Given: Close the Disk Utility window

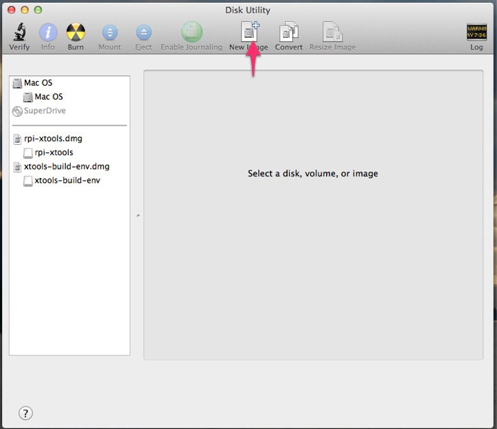Looking at the screenshot, I should coord(12,10).
